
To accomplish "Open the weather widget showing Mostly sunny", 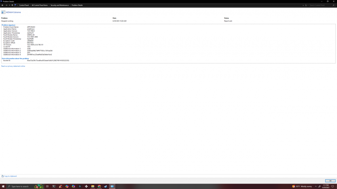I will click(x=302, y=186).
